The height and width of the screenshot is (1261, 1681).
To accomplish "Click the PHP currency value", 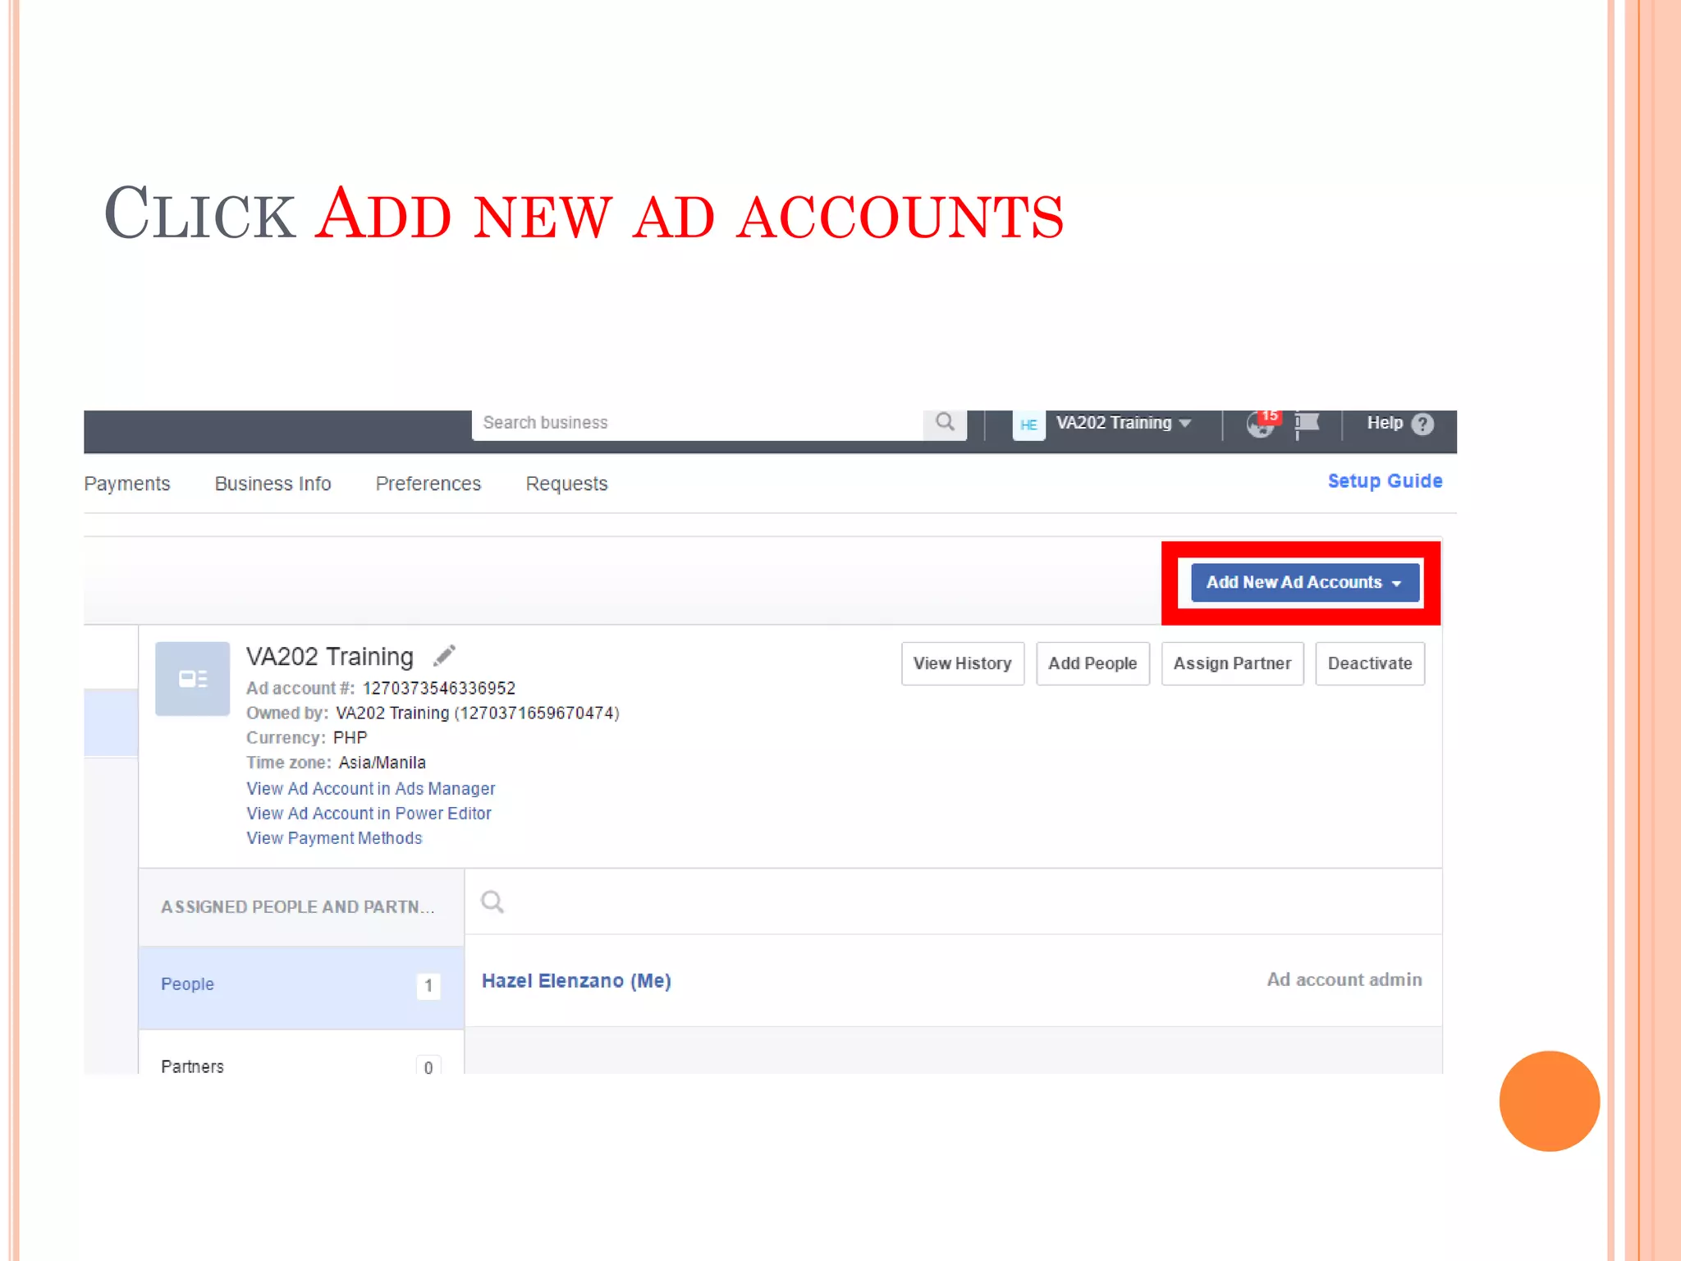I will [350, 738].
